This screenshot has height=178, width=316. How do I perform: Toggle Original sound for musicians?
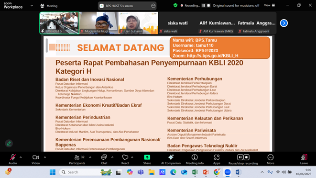(x=236, y=5)
